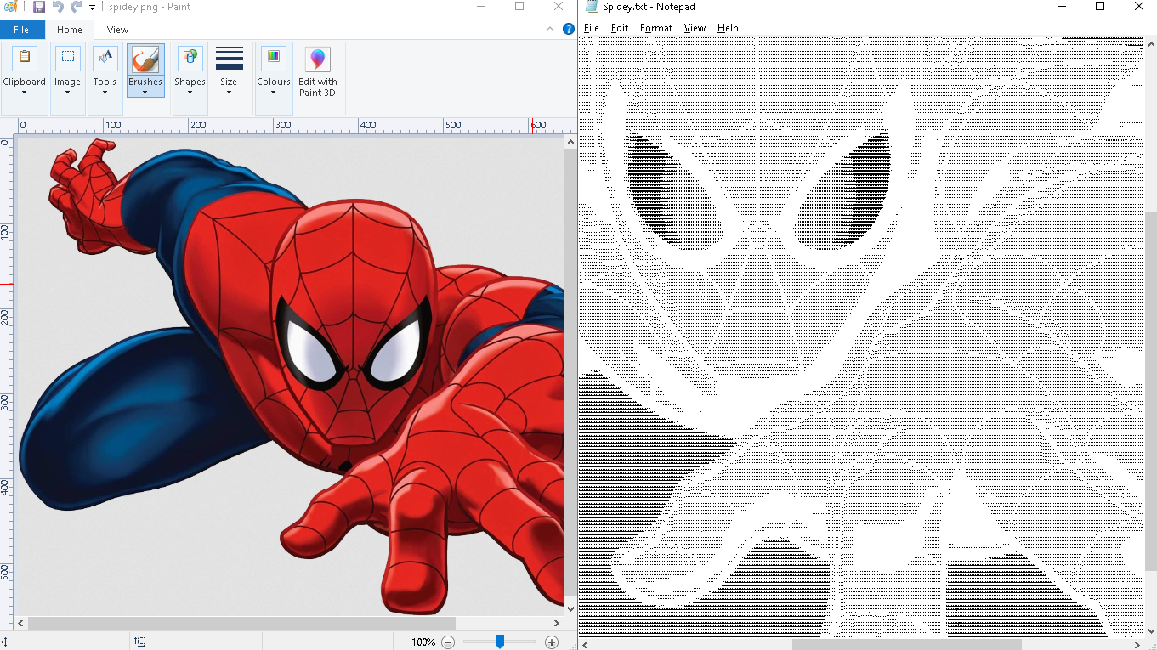Image resolution: width=1157 pixels, height=650 pixels.
Task: Click the Notepad icon in its title bar
Action: pos(592,7)
